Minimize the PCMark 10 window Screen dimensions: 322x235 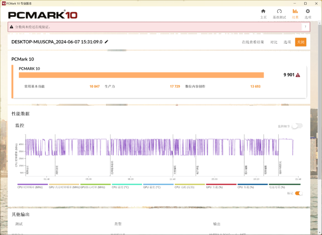(x=295, y=3)
